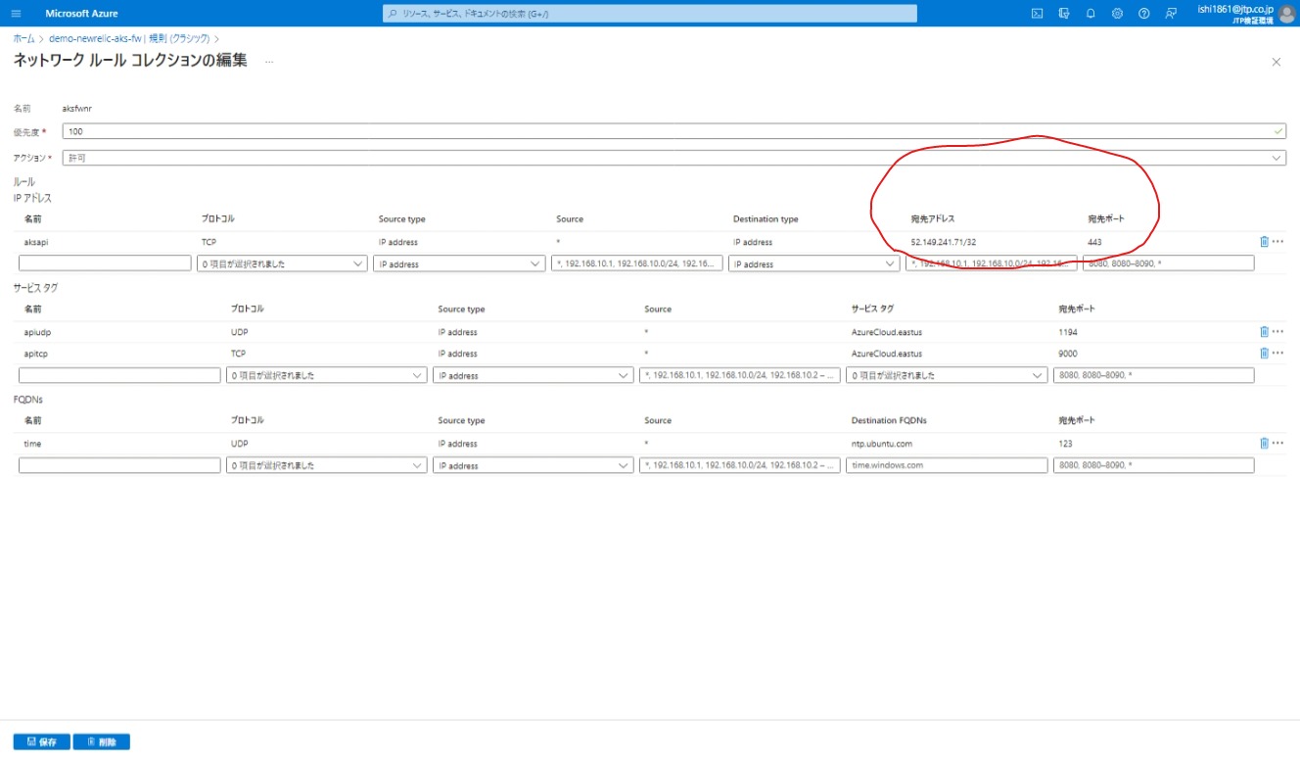1300x762 pixels.
Task: Click Destination FQDNs field with time.windows.com placeholder
Action: coord(947,465)
